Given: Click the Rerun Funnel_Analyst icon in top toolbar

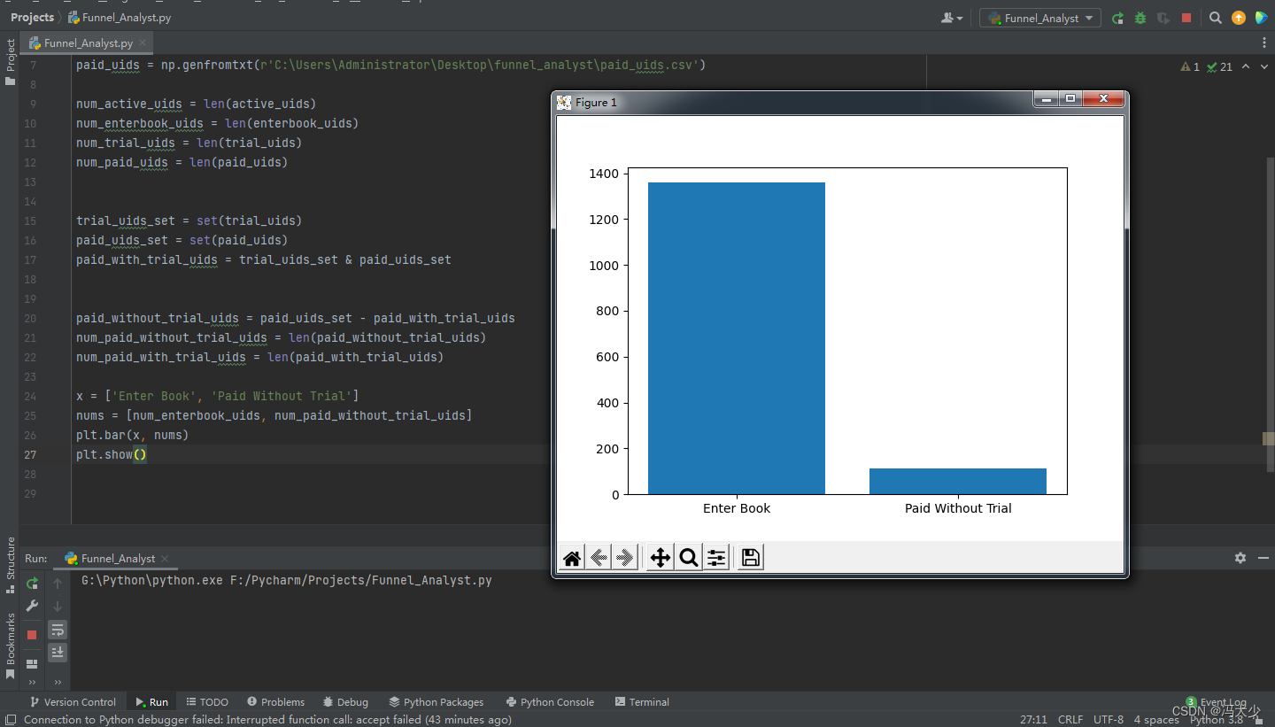Looking at the screenshot, I should pyautogui.click(x=1118, y=18).
